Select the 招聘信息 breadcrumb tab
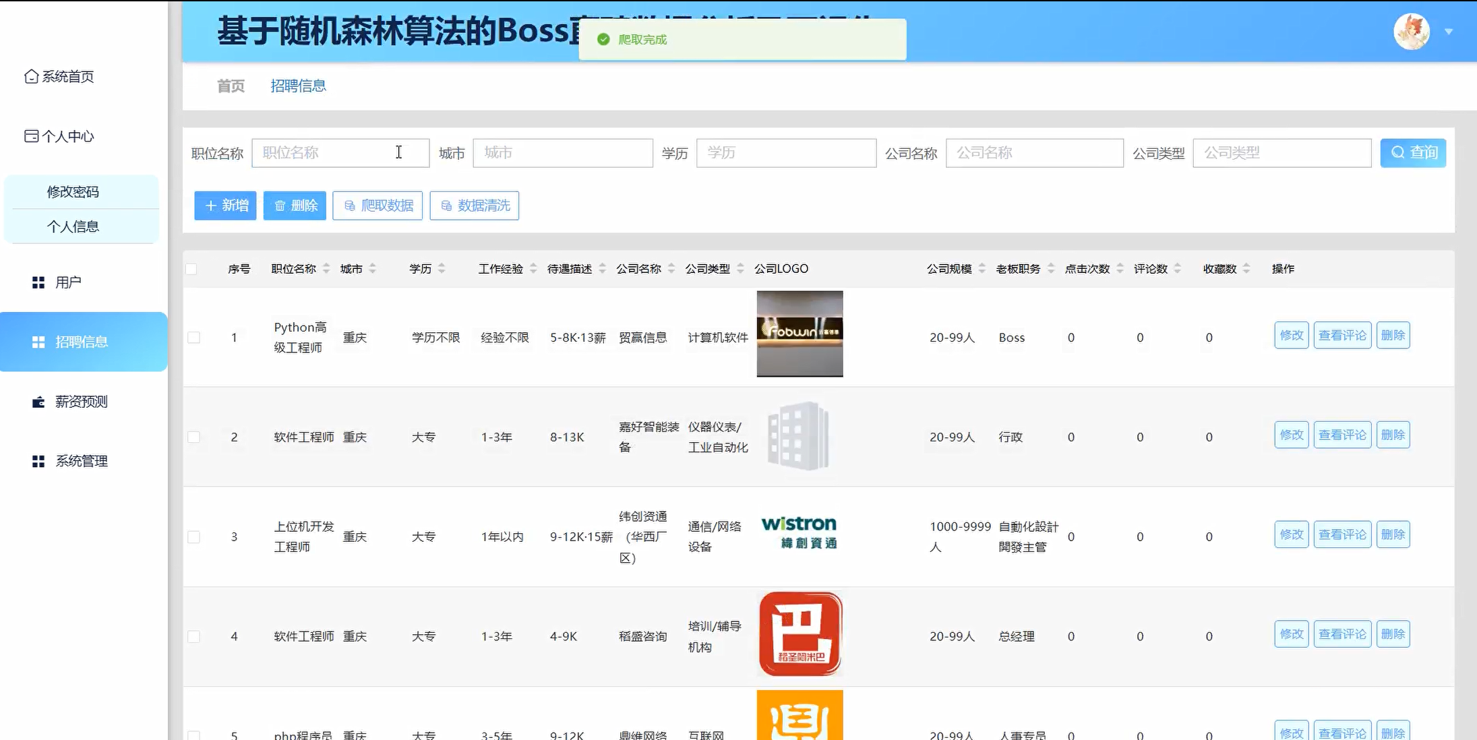This screenshot has width=1477, height=740. 299,86
